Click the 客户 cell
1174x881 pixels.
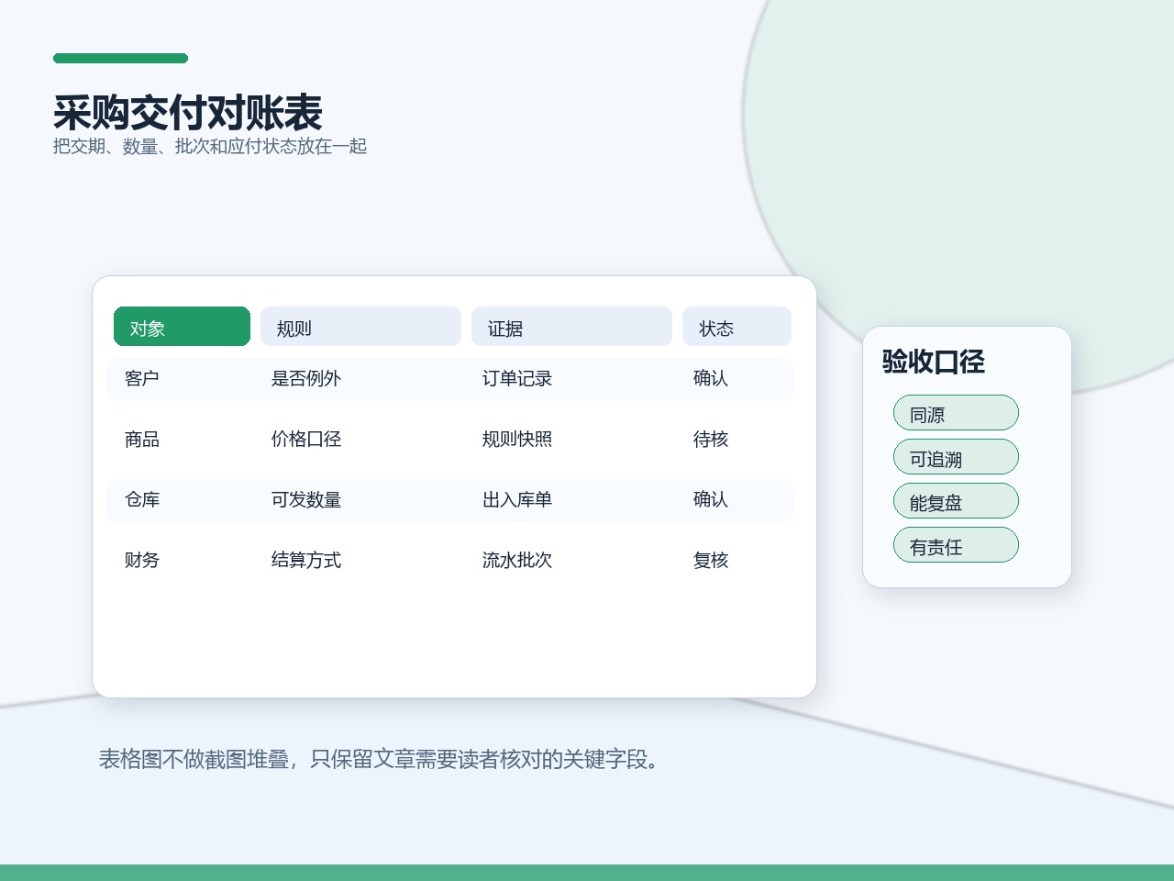pyautogui.click(x=142, y=379)
